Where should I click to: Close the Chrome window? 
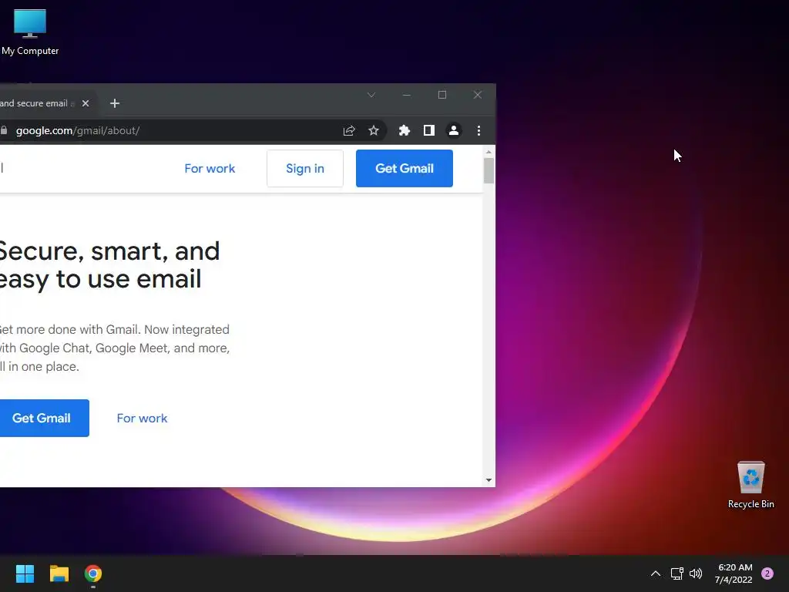click(x=478, y=95)
